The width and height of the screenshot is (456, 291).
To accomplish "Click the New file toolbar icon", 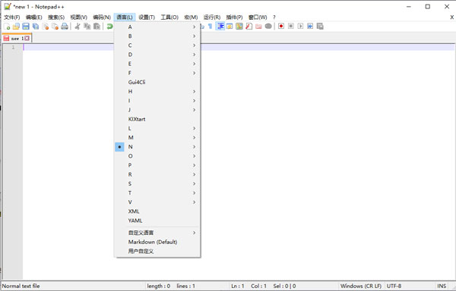I will [x=7, y=27].
